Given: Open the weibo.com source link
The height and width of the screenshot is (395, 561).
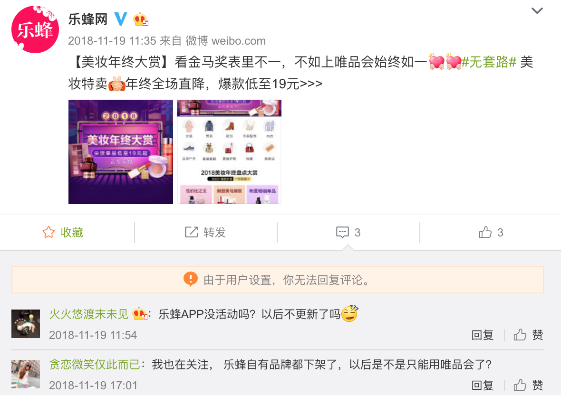Looking at the screenshot, I should [239, 41].
